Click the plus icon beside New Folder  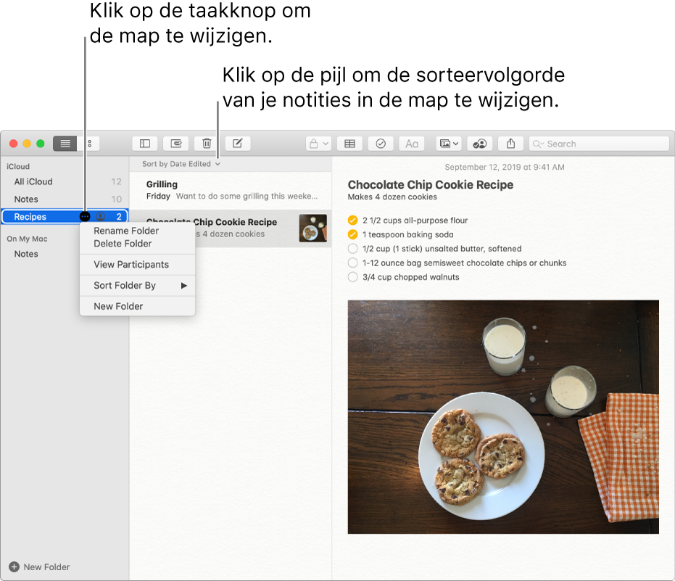pyautogui.click(x=14, y=566)
